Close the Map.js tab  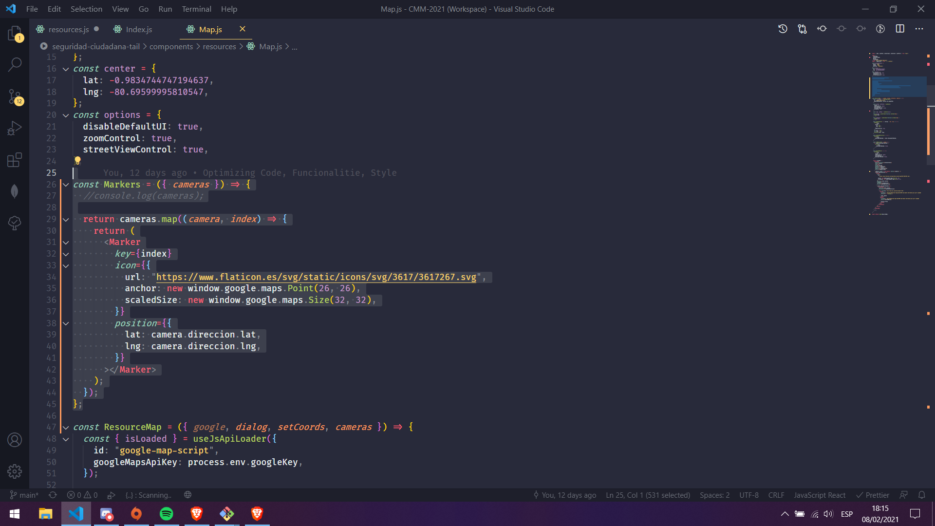pos(242,29)
